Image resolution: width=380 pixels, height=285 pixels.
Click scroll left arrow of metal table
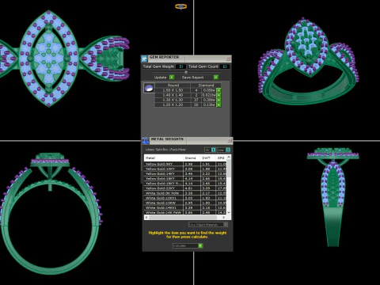point(146,218)
